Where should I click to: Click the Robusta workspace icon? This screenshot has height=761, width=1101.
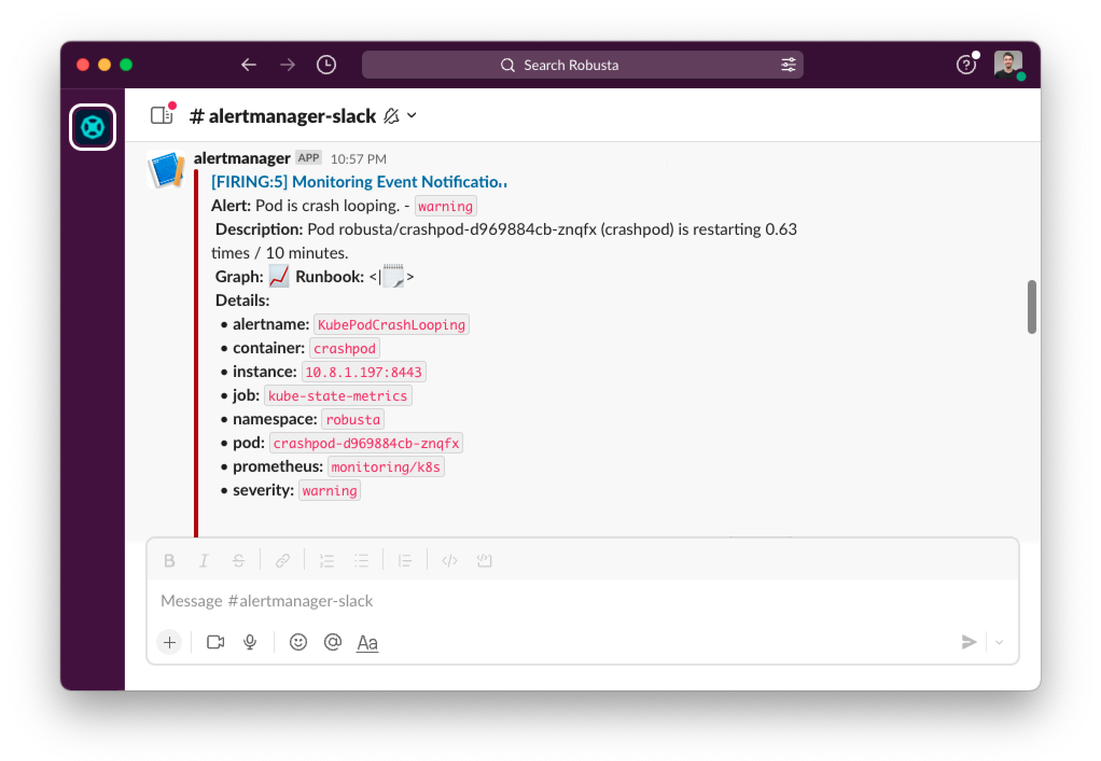[93, 127]
